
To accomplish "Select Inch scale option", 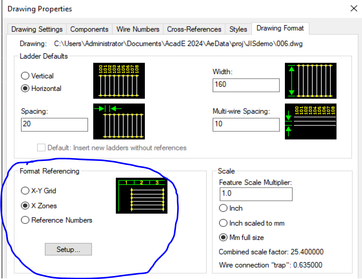I will 223,208.
